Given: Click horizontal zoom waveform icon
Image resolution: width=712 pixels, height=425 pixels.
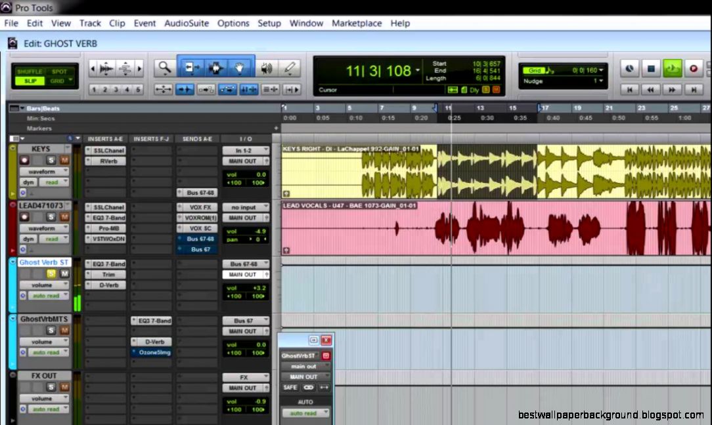Looking at the screenshot, I should [106, 68].
